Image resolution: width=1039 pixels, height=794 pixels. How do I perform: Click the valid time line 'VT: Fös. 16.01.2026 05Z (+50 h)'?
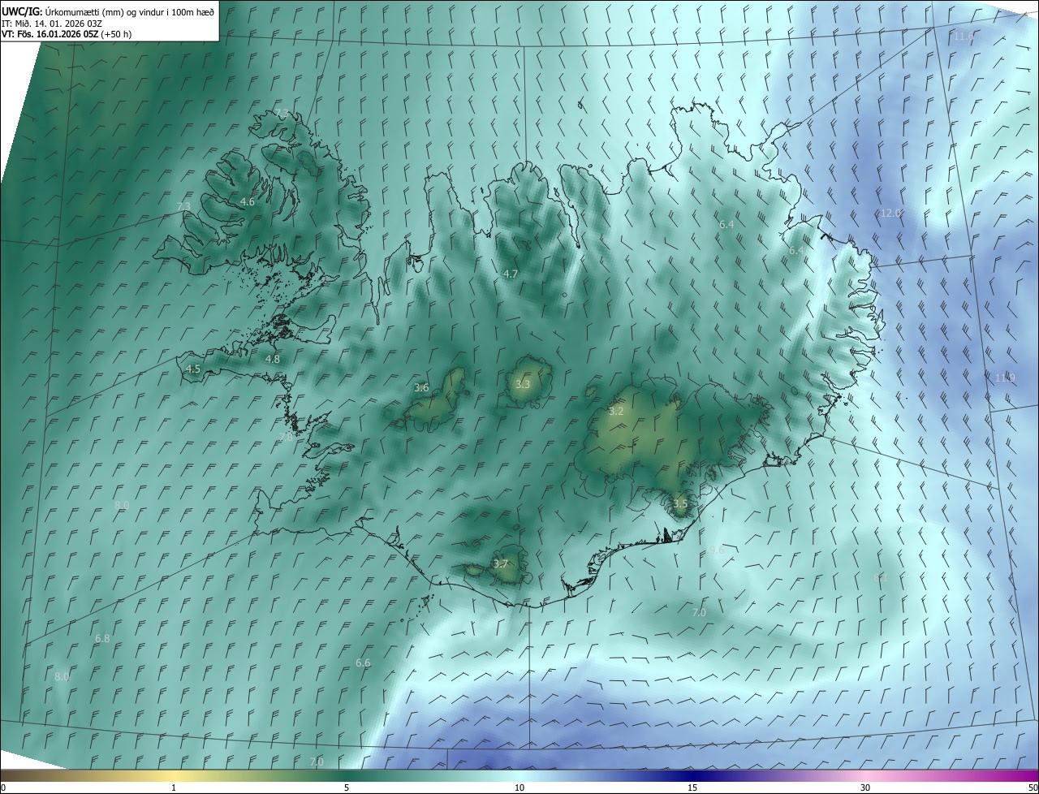67,34
